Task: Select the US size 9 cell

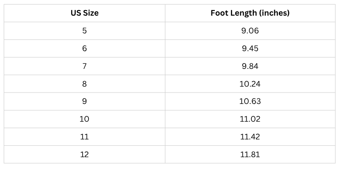Action: pos(84,101)
